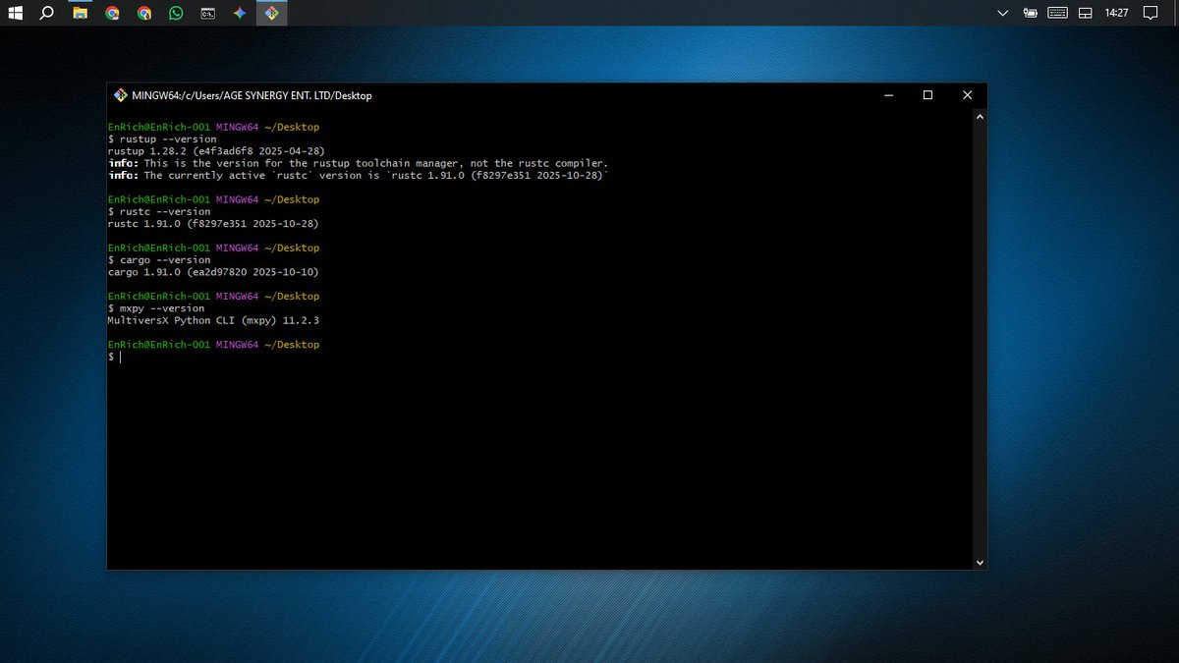Click the '$ mxpy --version' command line

pos(156,307)
